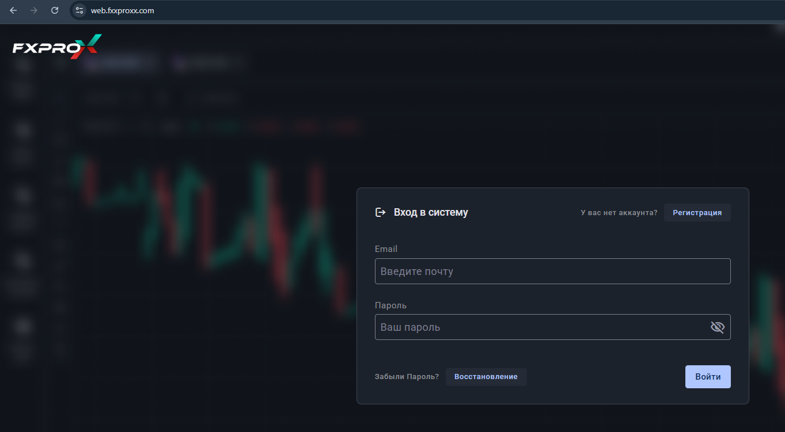Image resolution: width=785 pixels, height=432 pixels.
Task: Click the Пароль field label
Action: [x=390, y=305]
